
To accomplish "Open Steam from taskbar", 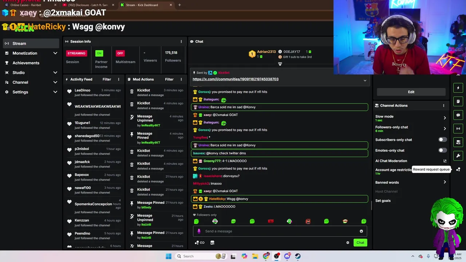I will coord(298,256).
